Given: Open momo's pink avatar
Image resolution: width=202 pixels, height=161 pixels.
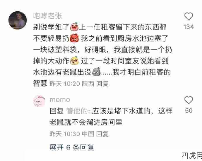Looking at the screenshot, I should (x=39, y=101).
